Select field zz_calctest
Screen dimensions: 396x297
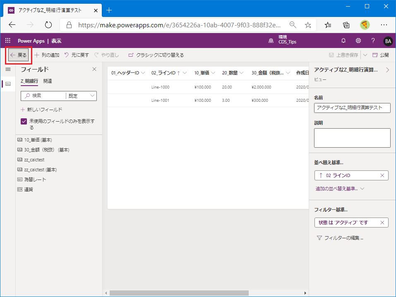[34, 160]
